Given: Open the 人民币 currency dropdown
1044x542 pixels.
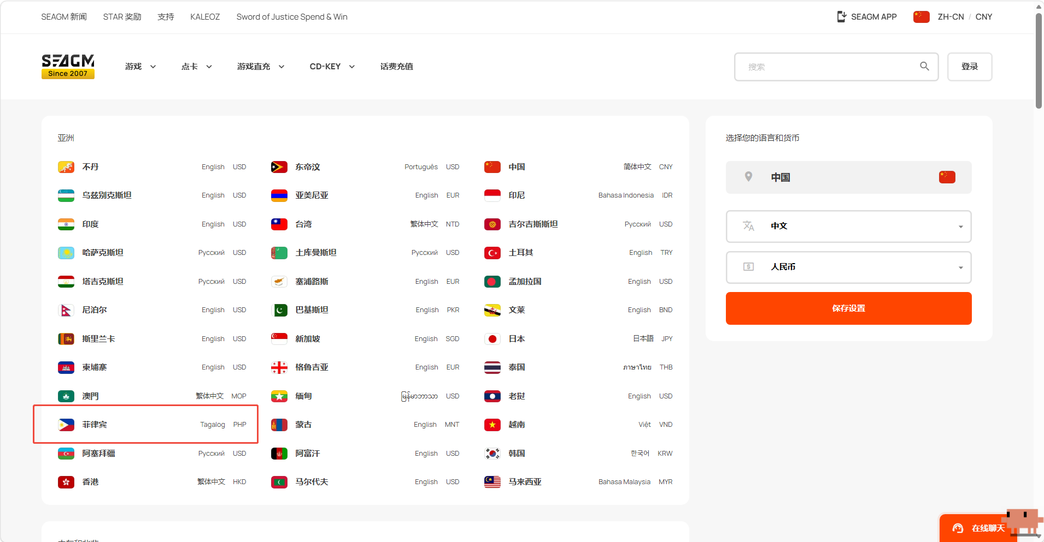Looking at the screenshot, I should pyautogui.click(x=848, y=267).
